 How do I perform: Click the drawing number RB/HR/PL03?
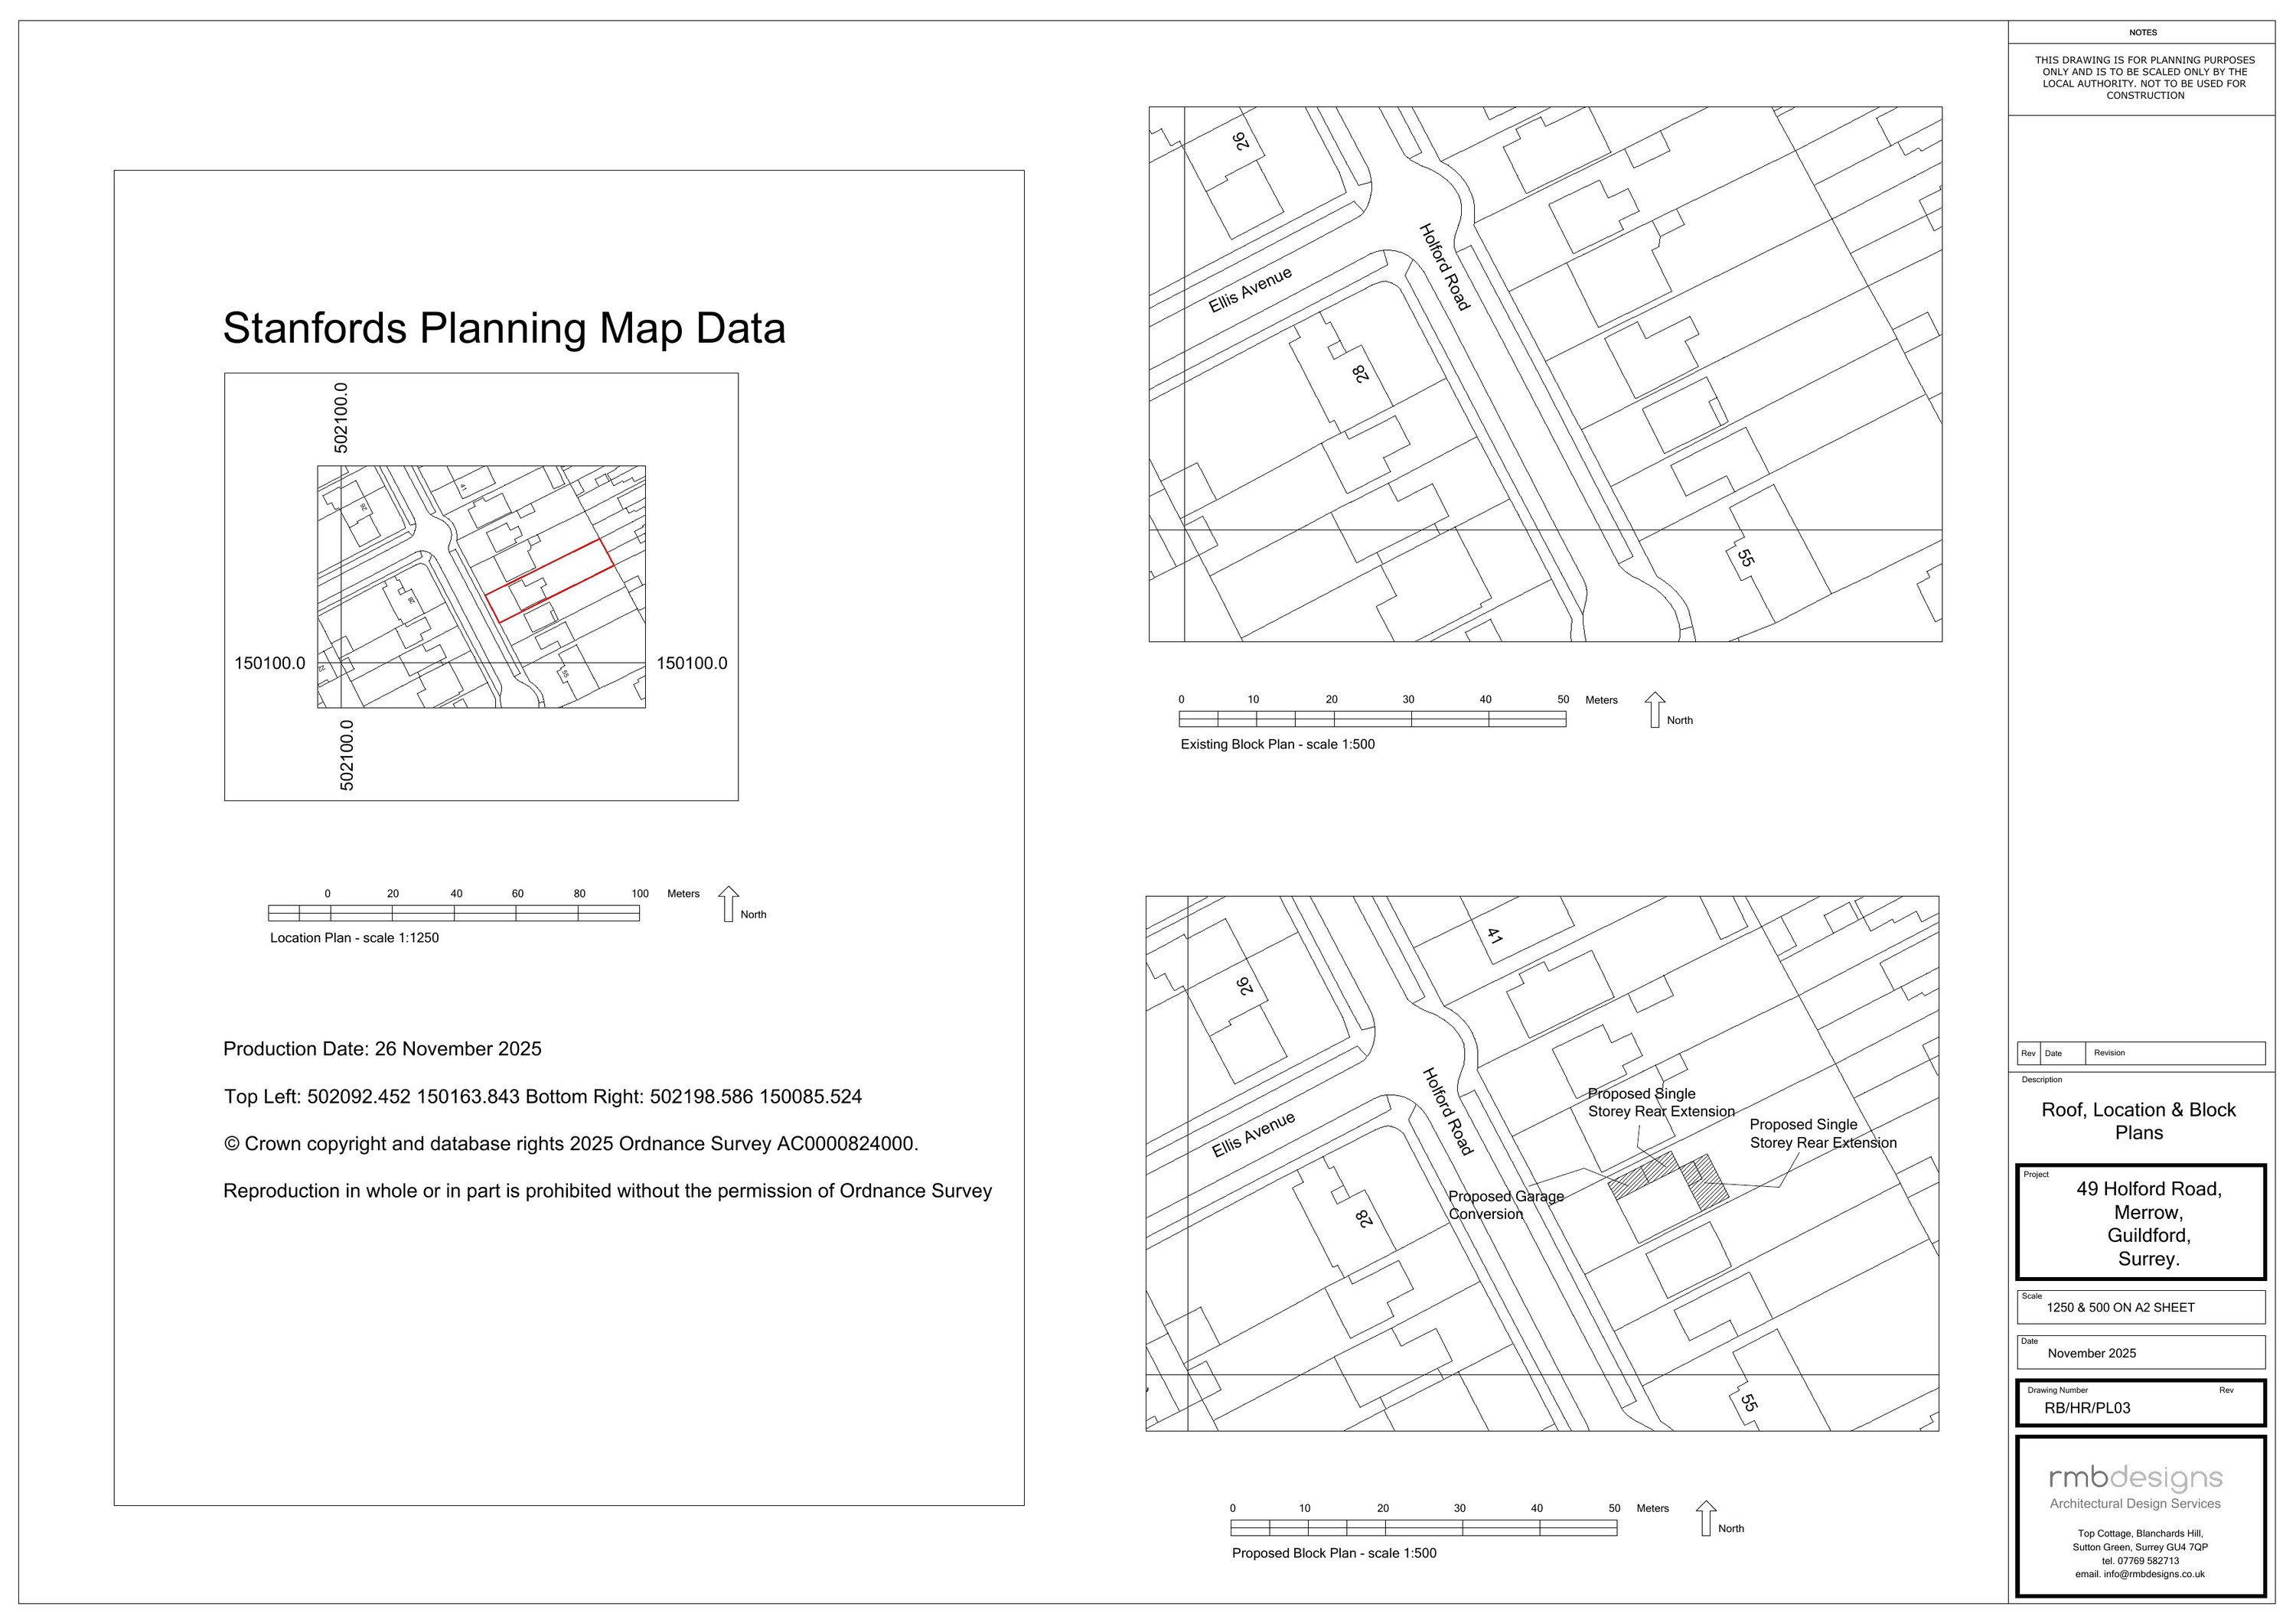coord(2087,1408)
